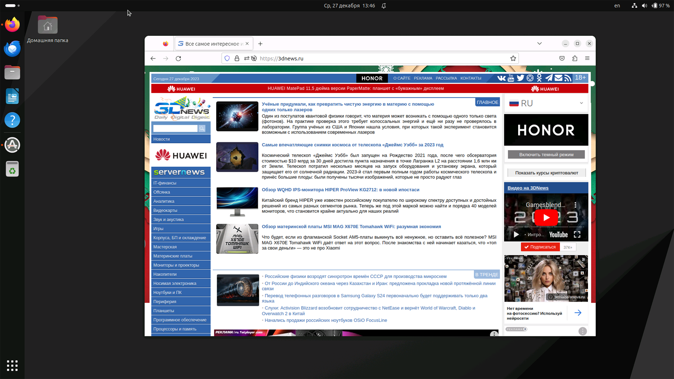This screenshot has height=379, width=674.
Task: Open the Видео на 3DNews link
Action: [x=528, y=188]
